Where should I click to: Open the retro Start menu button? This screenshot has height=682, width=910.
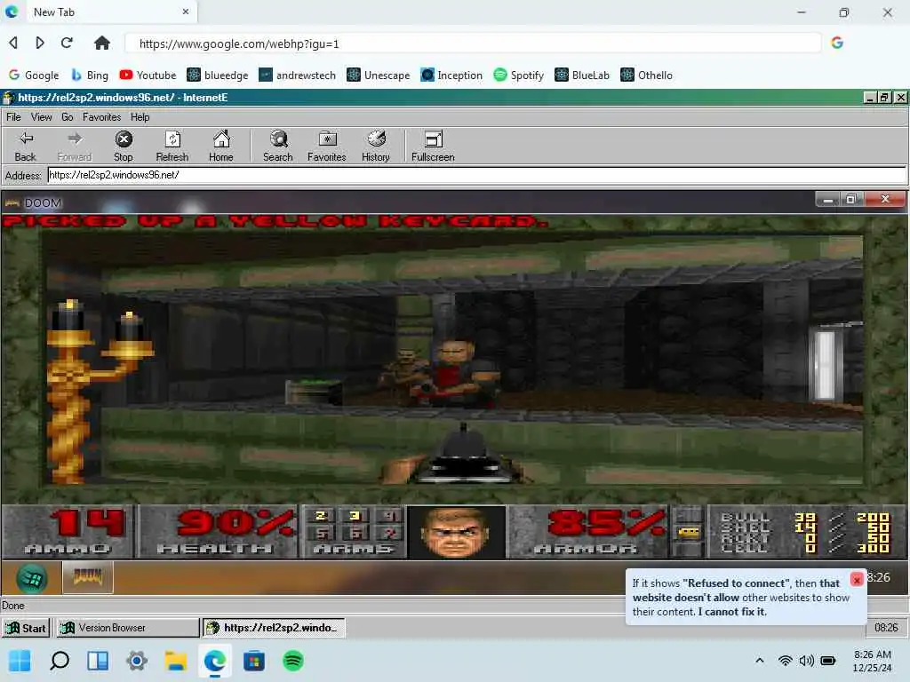click(26, 628)
